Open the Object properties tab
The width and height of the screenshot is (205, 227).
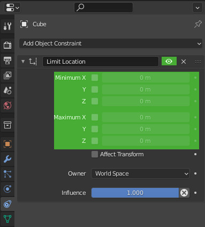7,144
